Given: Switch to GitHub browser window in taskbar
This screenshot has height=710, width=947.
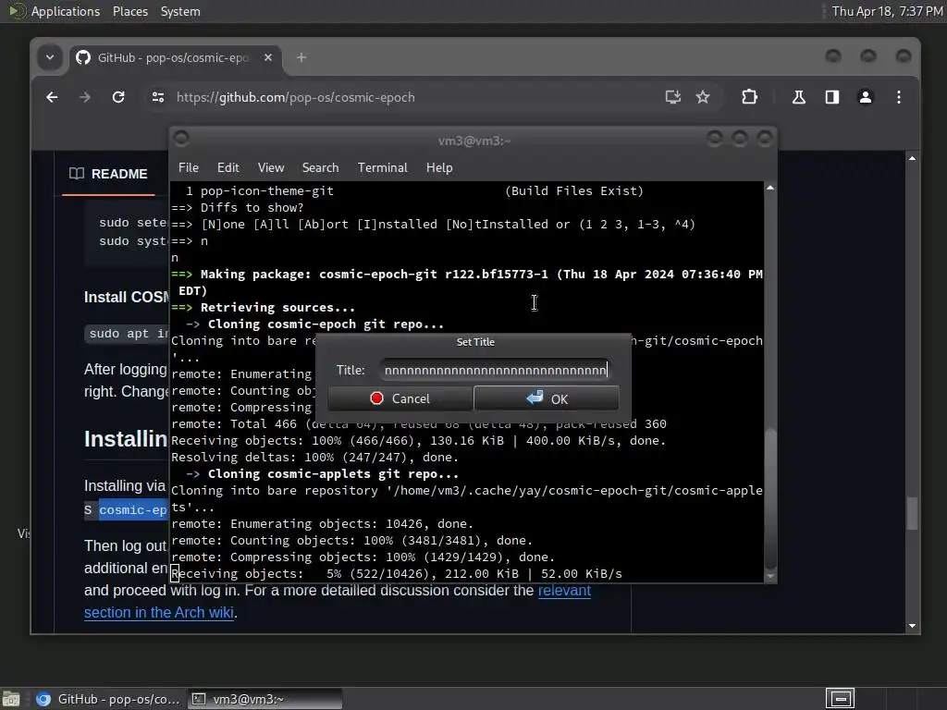Looking at the screenshot, I should coord(108,699).
